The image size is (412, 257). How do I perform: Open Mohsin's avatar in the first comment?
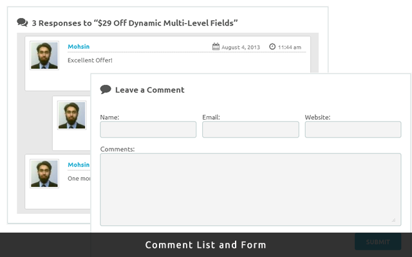click(44, 55)
